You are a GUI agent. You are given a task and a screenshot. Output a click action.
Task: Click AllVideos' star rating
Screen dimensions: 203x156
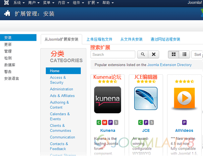[184, 81]
